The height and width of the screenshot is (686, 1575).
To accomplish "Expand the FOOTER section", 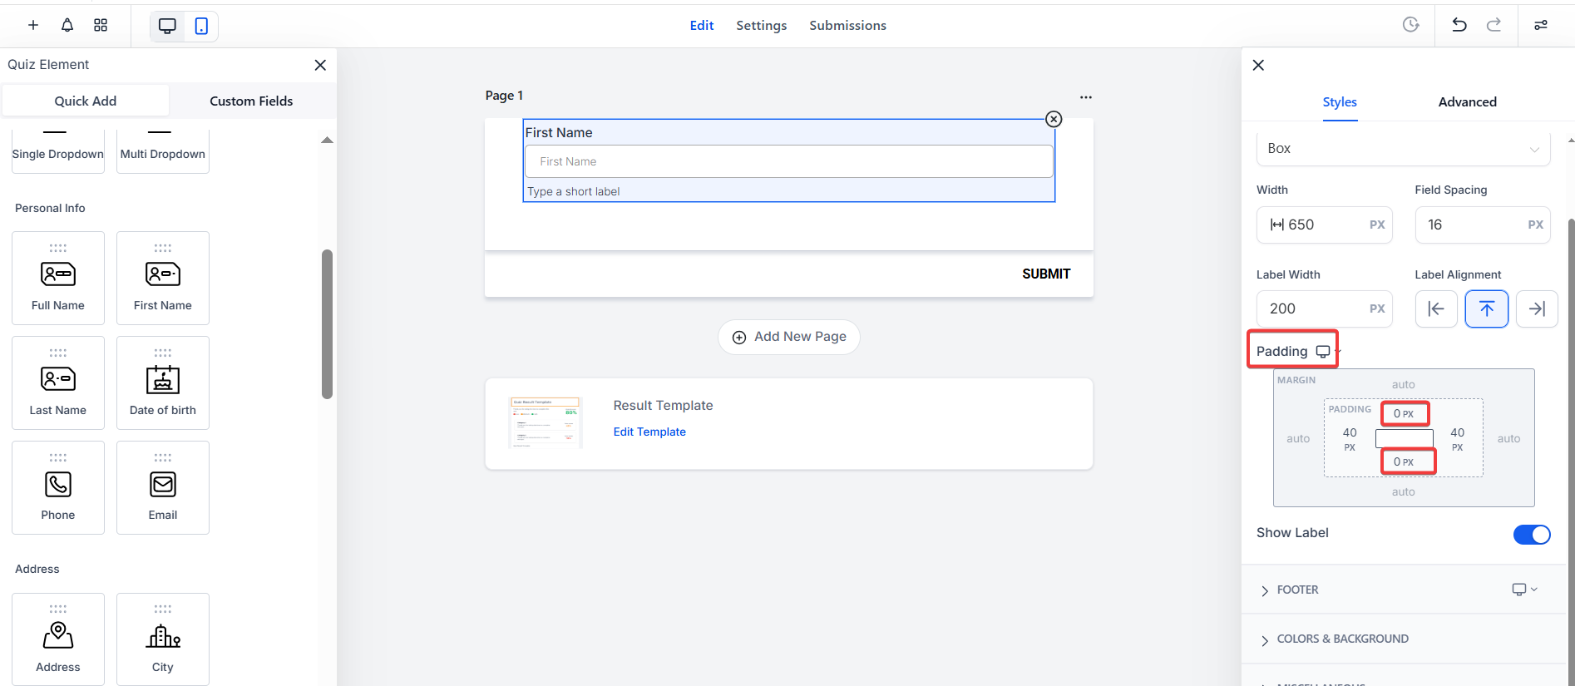I will [x=1297, y=590].
